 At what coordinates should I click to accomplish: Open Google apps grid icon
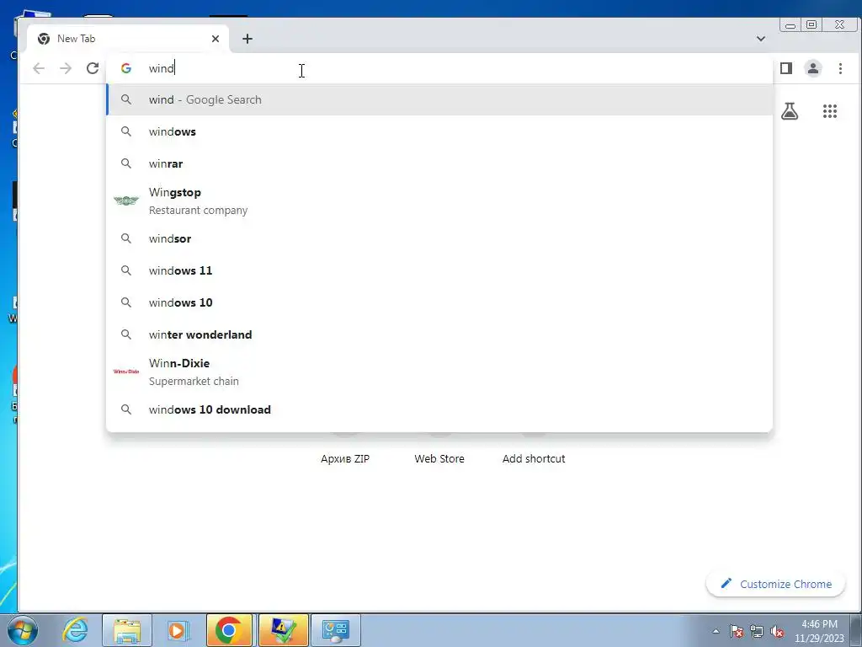(829, 111)
